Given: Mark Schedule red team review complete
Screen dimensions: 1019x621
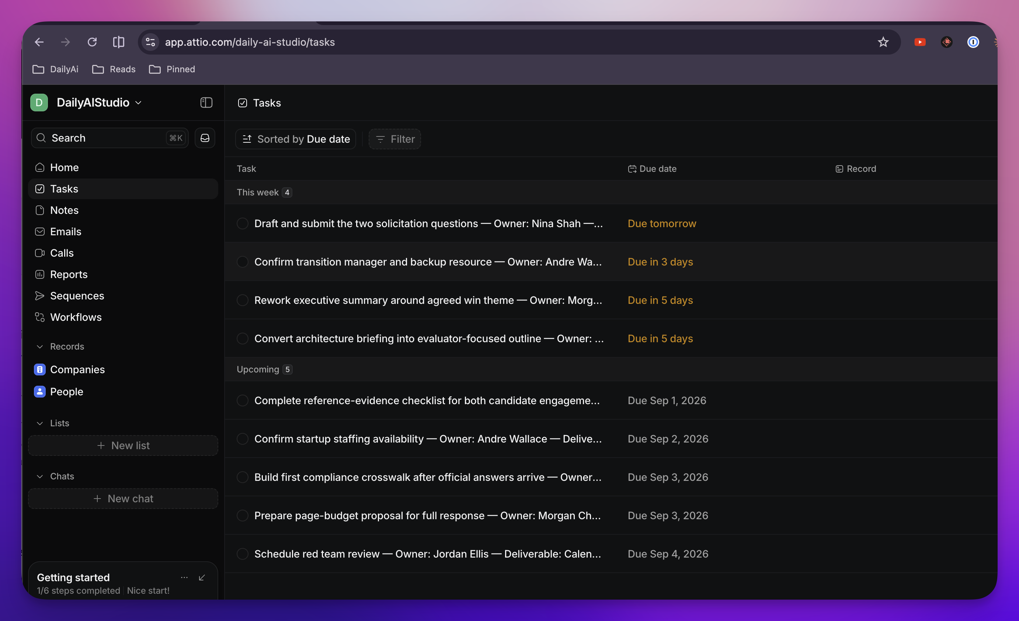Looking at the screenshot, I should [242, 554].
